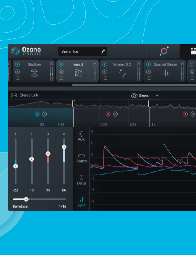Toggle Impact module power
The width and height of the screenshot is (196, 255).
pos(61,64)
